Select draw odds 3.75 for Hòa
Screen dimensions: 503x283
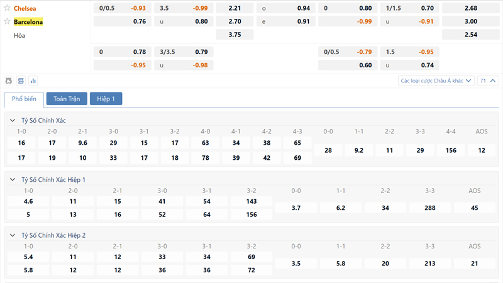tap(234, 35)
